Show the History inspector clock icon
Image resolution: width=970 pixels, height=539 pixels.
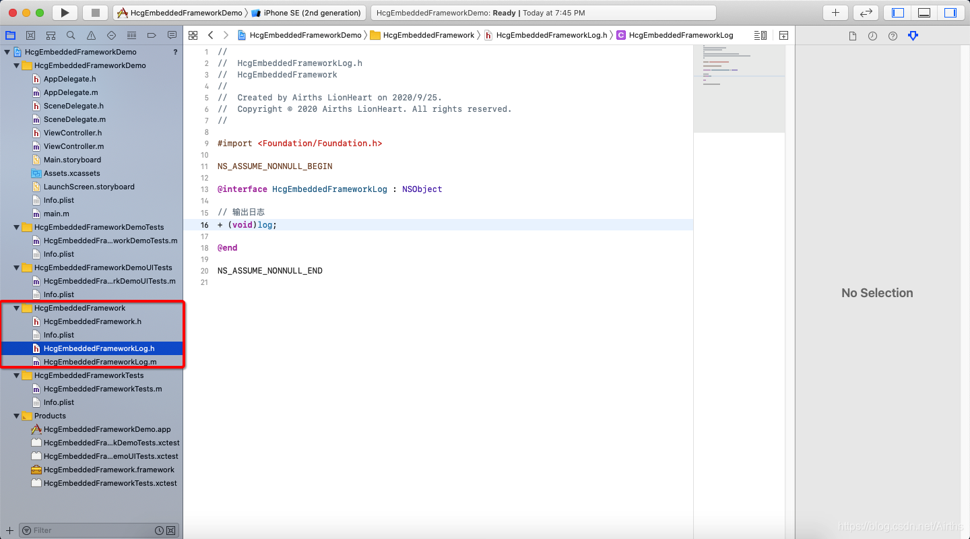[872, 36]
